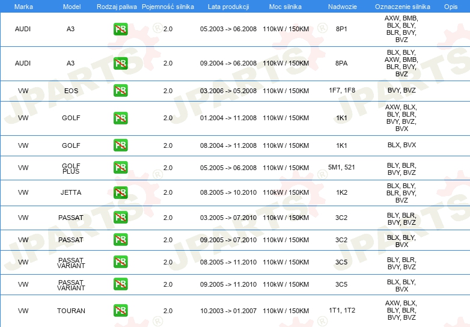Click body code 1K2
470x327 pixels.
point(341,192)
